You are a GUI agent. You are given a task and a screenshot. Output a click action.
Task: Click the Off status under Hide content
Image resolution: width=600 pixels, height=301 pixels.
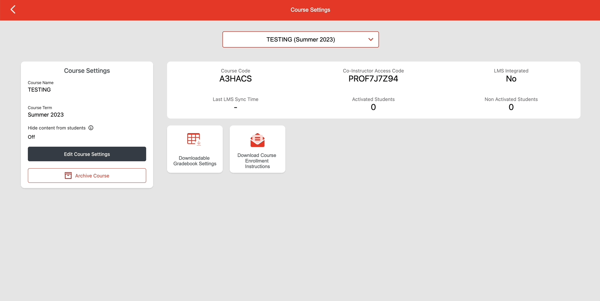31,137
